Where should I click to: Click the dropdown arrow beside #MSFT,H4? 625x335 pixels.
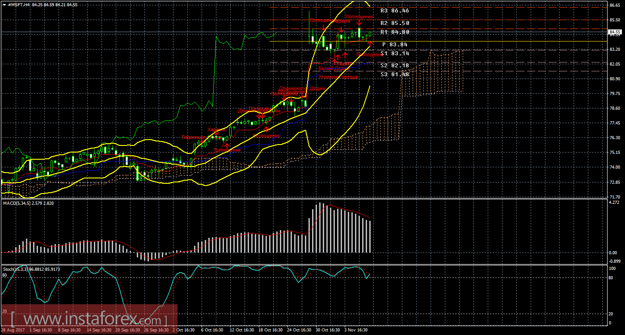[4, 4]
